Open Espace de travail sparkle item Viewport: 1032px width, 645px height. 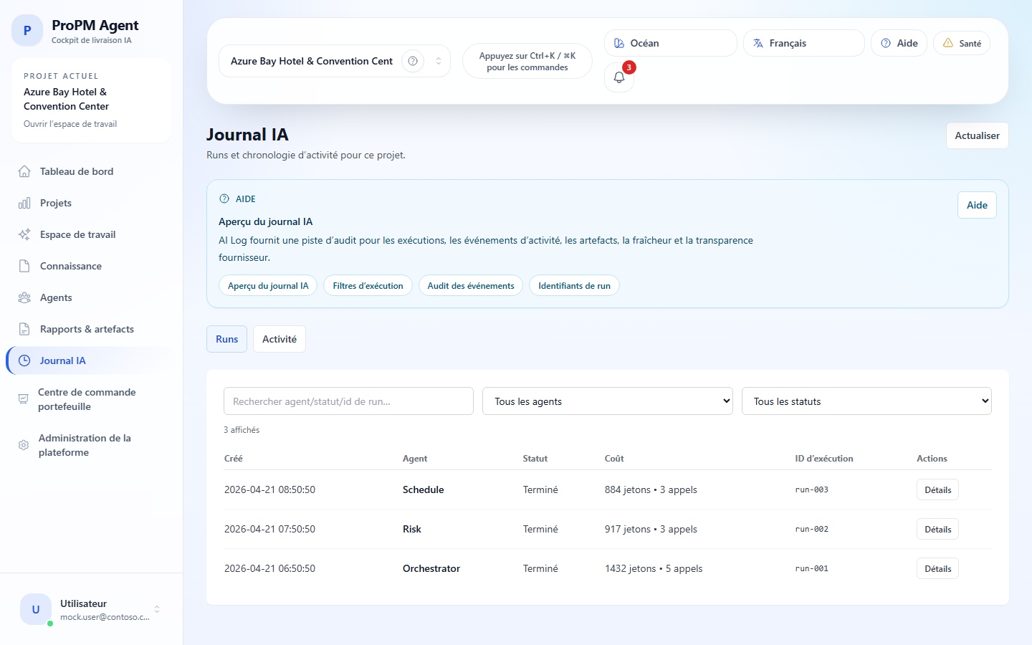[x=77, y=234]
